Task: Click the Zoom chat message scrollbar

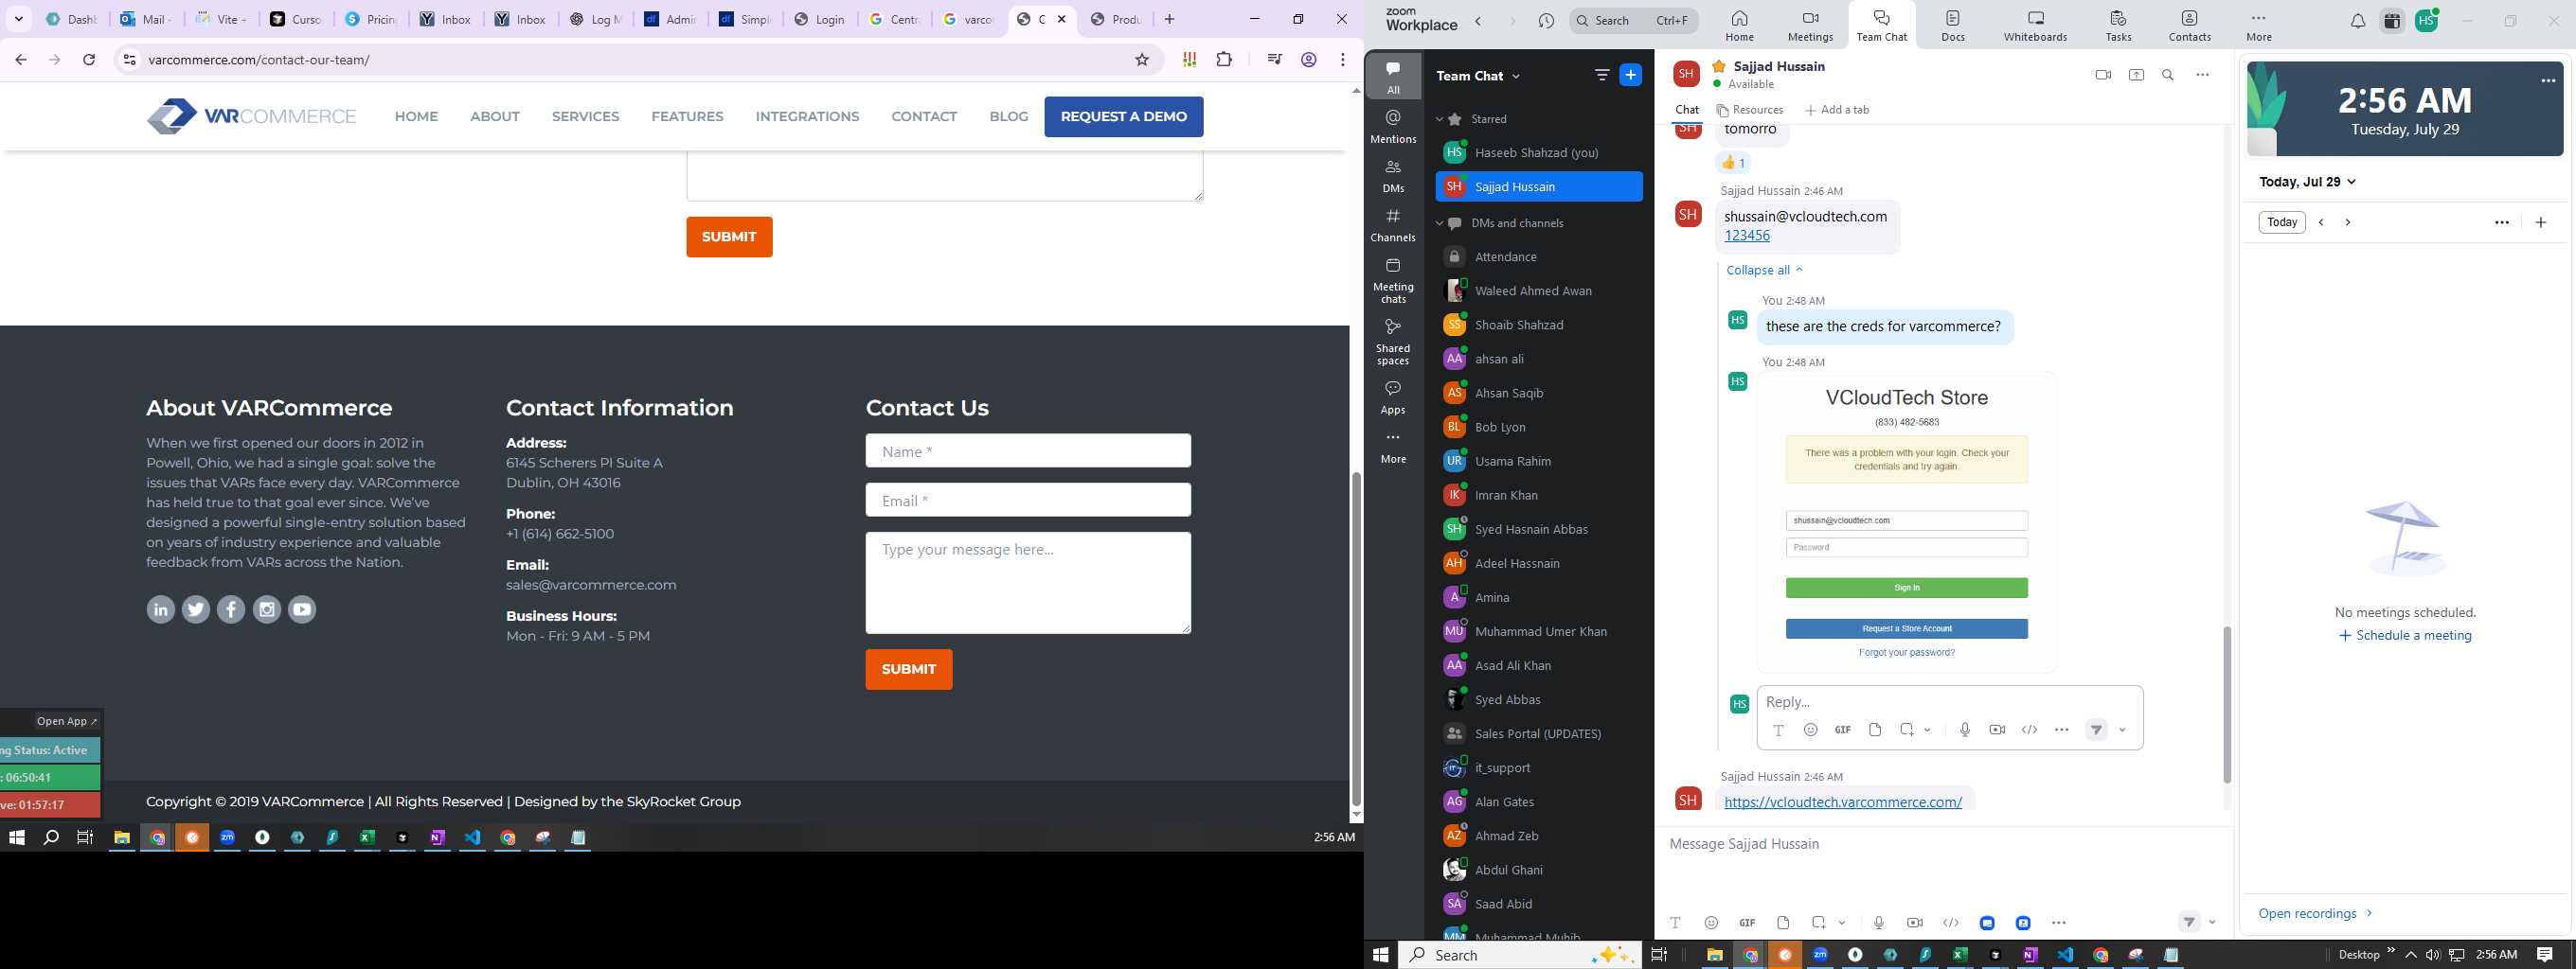Action: 2227,704
